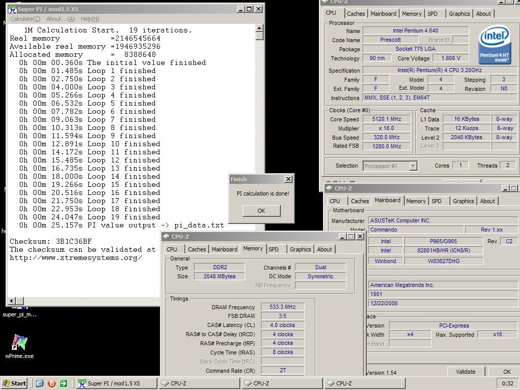Screen dimensions: 520x390
Task: Click the Super PI title bar icon
Action: click(x=12, y=9)
